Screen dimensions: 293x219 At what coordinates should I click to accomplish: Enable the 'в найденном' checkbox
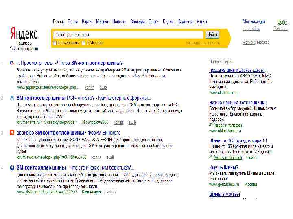(55, 43)
